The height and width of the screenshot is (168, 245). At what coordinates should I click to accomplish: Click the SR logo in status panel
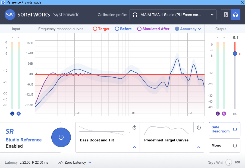click(10, 131)
